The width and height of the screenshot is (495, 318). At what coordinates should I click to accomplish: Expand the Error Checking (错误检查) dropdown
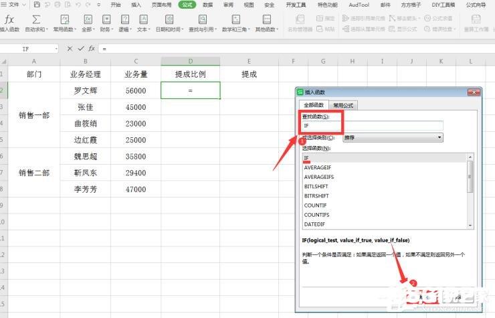(455, 29)
